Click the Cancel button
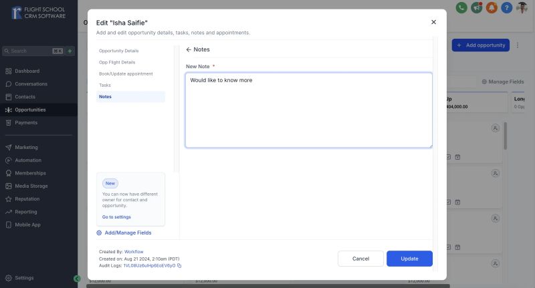The height and width of the screenshot is (288, 535). [360, 259]
